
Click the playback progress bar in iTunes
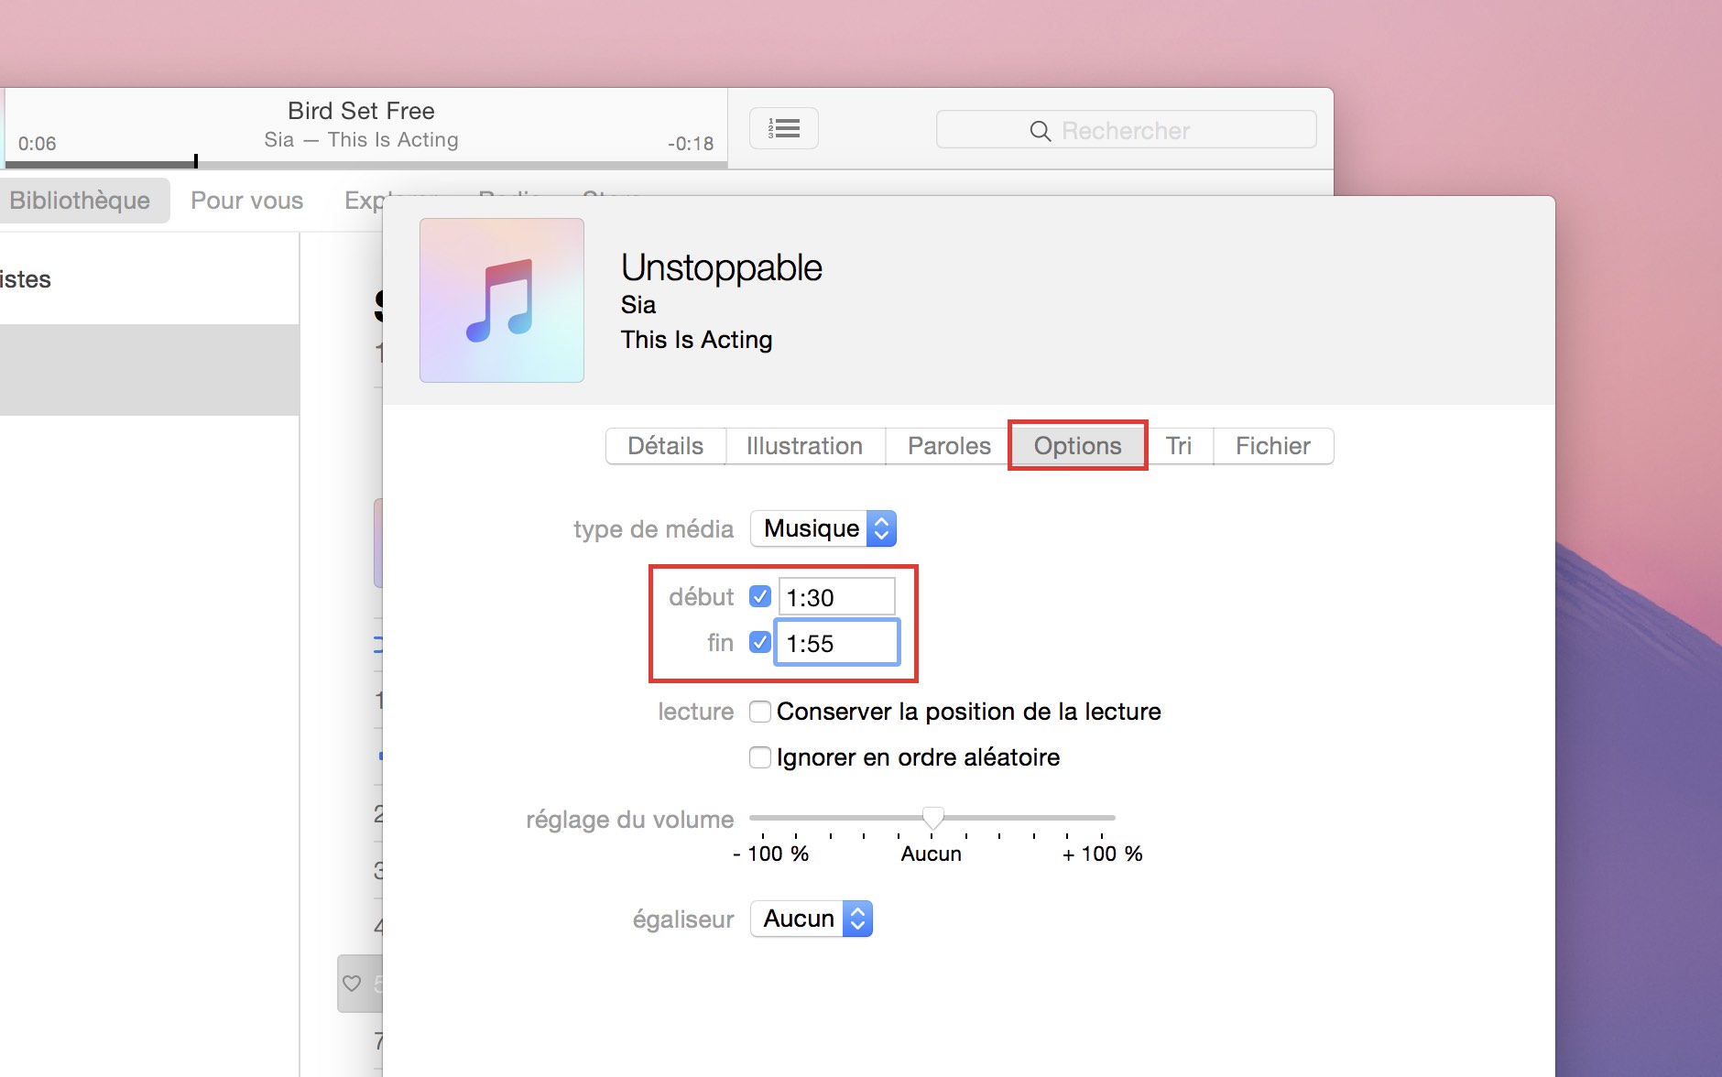(366, 164)
